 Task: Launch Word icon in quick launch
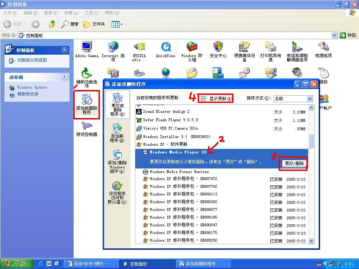(x=49, y=264)
